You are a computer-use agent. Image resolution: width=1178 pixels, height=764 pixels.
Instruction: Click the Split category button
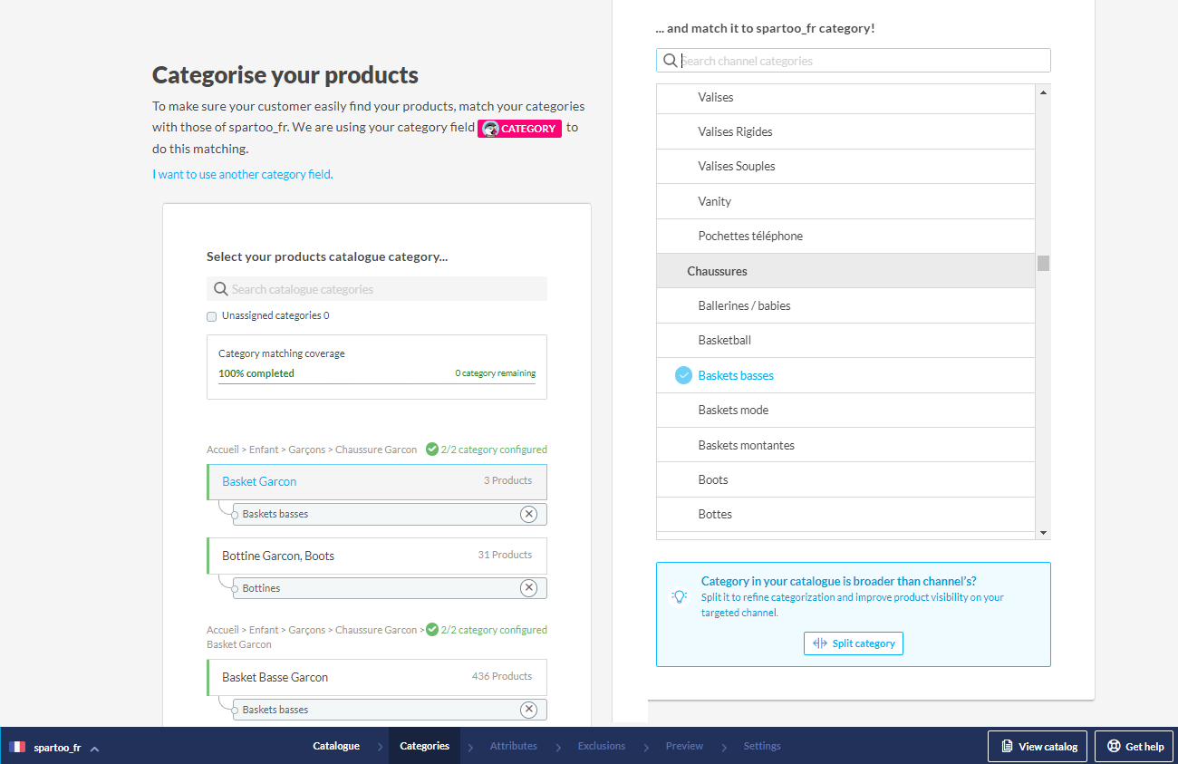(x=853, y=643)
